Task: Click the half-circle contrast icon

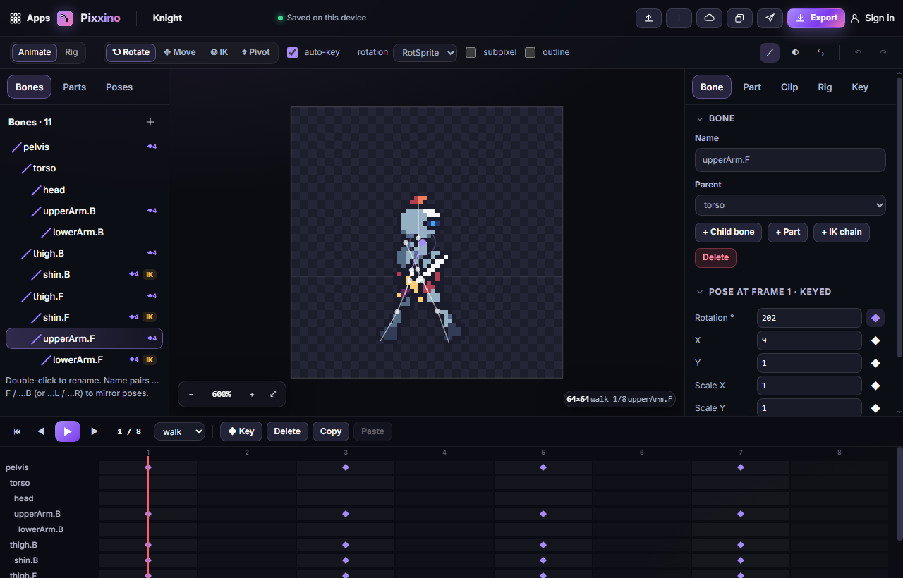Action: [795, 52]
